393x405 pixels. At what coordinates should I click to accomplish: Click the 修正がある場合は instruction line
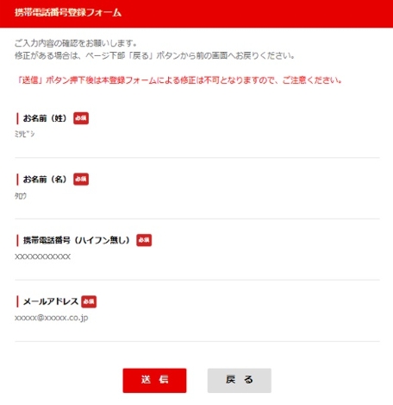[x=155, y=55]
